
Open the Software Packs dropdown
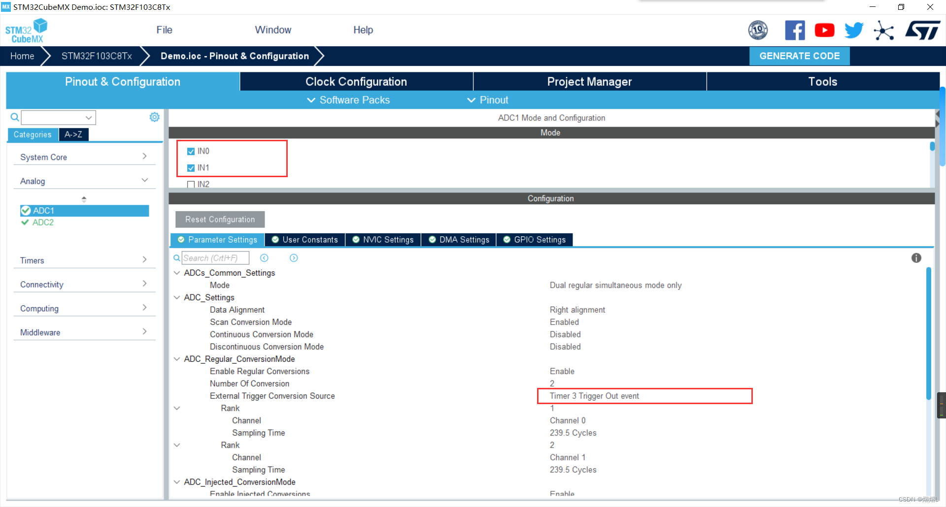(x=348, y=100)
